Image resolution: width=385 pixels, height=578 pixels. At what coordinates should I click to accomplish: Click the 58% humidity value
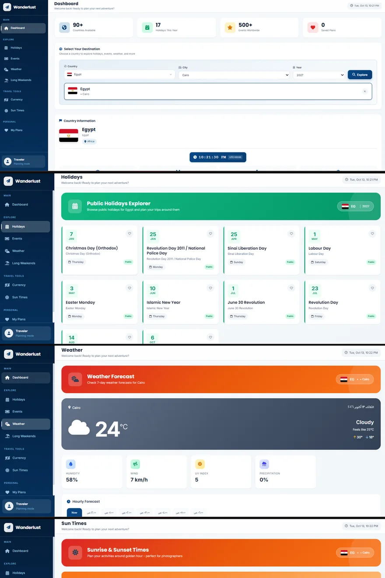(x=72, y=480)
